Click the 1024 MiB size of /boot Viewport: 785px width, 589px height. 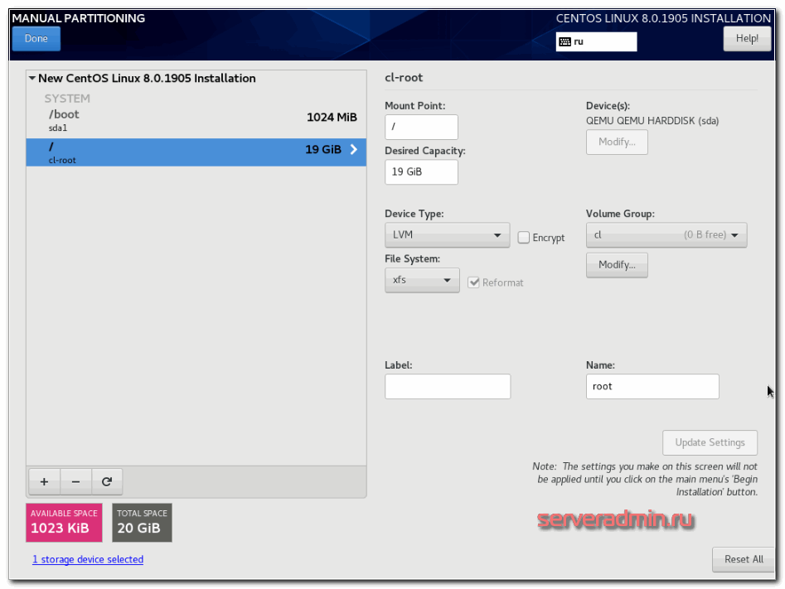[332, 117]
